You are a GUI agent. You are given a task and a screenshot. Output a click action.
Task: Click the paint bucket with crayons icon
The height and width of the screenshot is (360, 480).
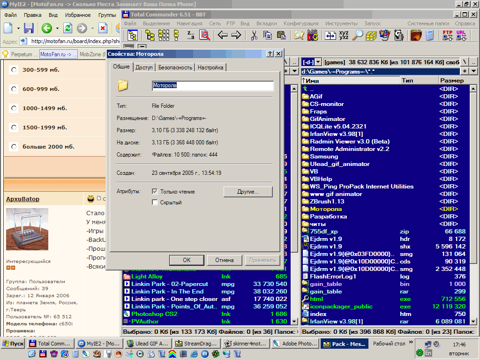click(385, 36)
